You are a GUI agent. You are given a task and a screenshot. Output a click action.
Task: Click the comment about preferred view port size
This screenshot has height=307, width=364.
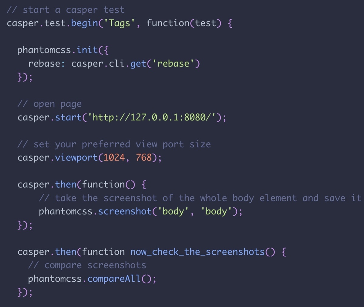point(114,144)
